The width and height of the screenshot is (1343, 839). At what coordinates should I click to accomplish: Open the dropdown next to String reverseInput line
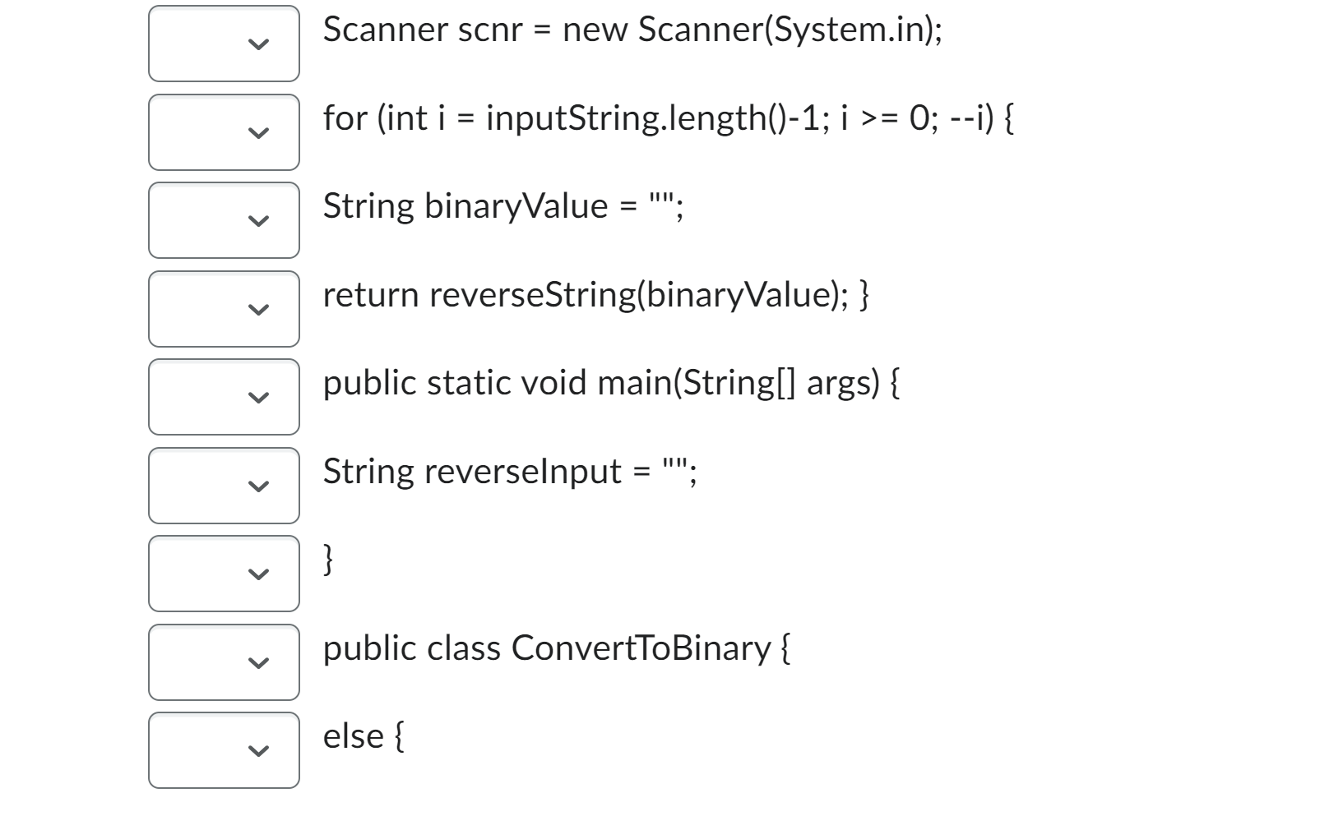point(223,486)
